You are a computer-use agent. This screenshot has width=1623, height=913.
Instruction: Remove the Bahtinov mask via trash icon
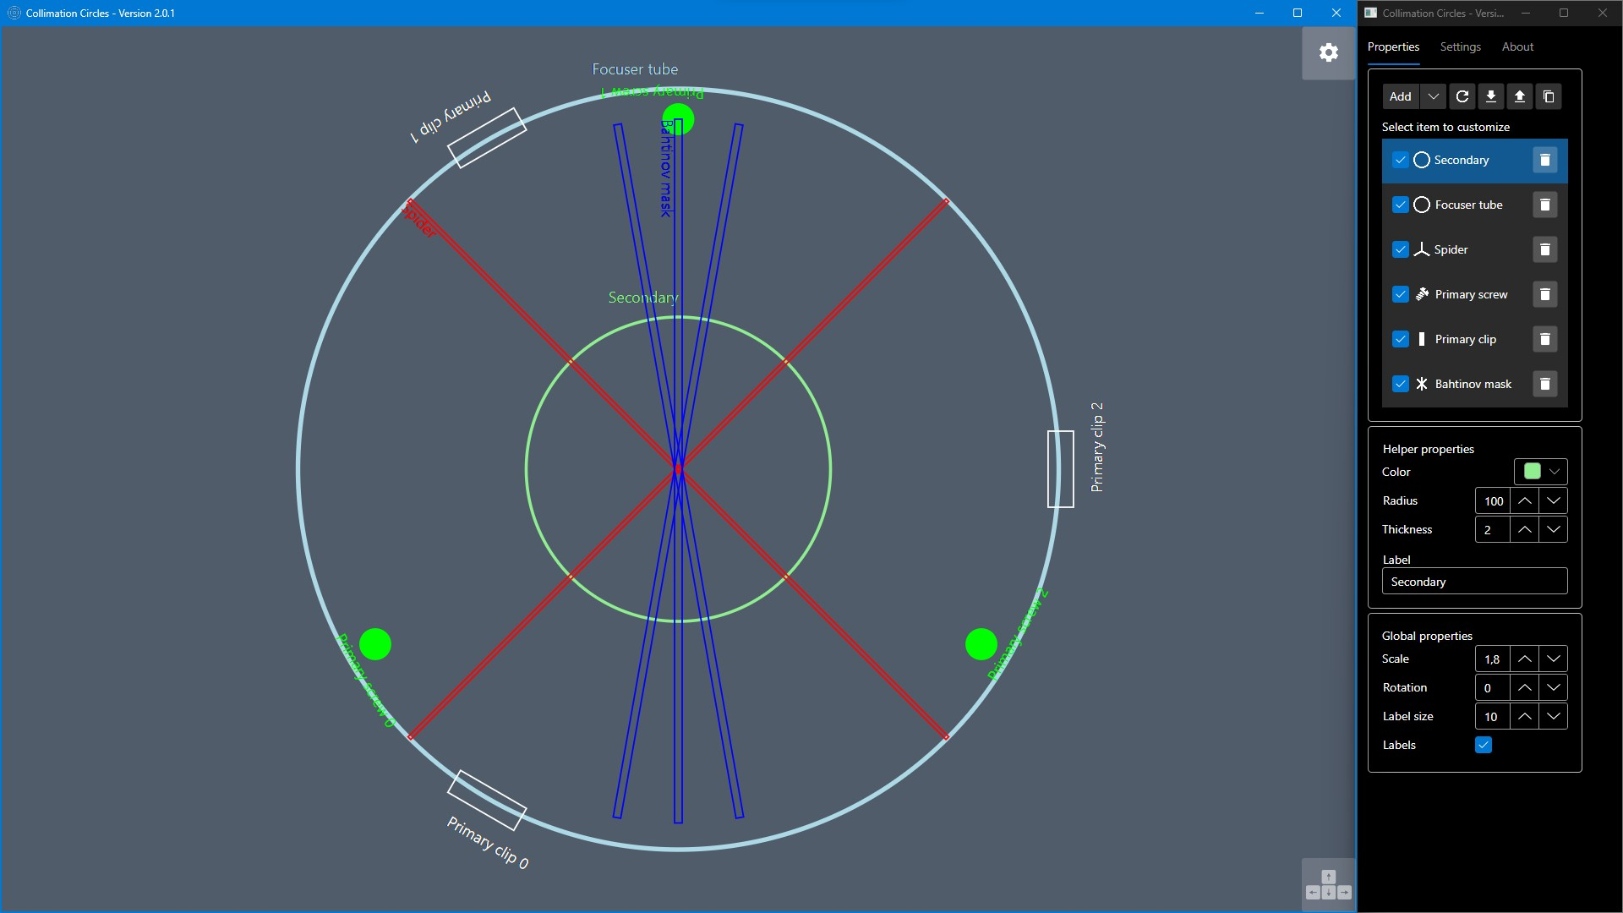pos(1544,384)
